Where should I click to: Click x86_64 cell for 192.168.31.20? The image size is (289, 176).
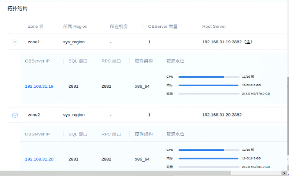tap(142, 159)
